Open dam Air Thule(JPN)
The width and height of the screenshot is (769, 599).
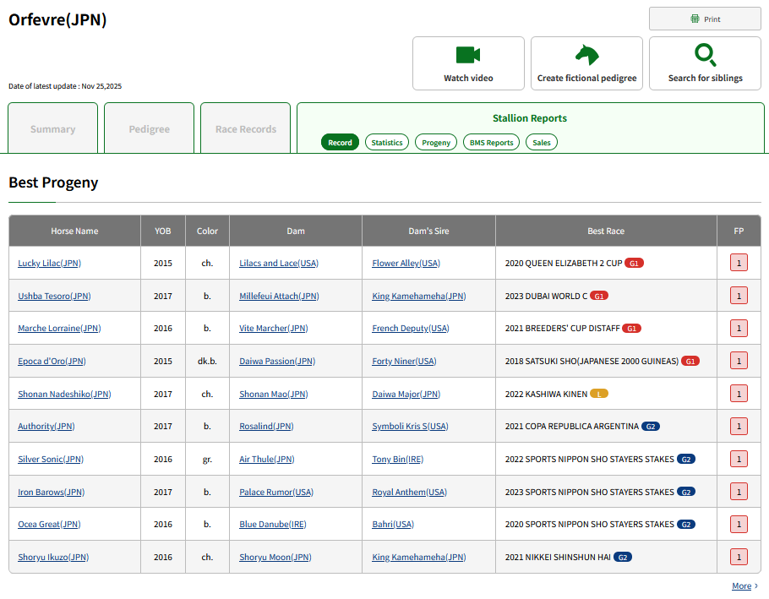click(x=267, y=460)
